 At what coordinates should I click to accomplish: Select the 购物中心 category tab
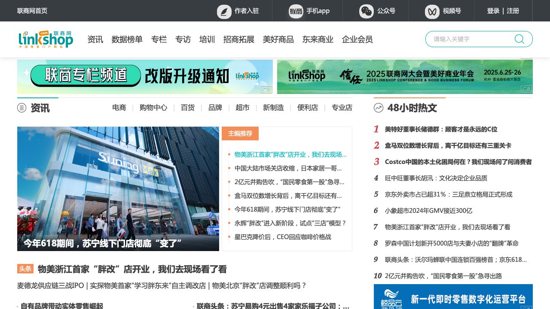click(153, 108)
